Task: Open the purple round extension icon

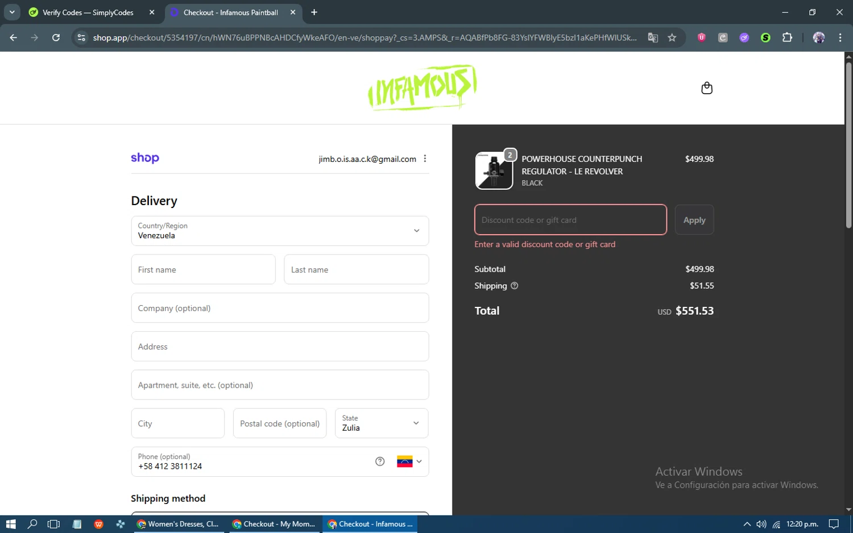Action: click(744, 38)
